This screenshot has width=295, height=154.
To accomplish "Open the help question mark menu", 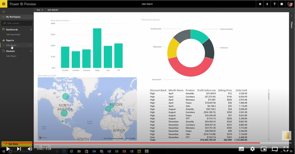I will (274, 4).
